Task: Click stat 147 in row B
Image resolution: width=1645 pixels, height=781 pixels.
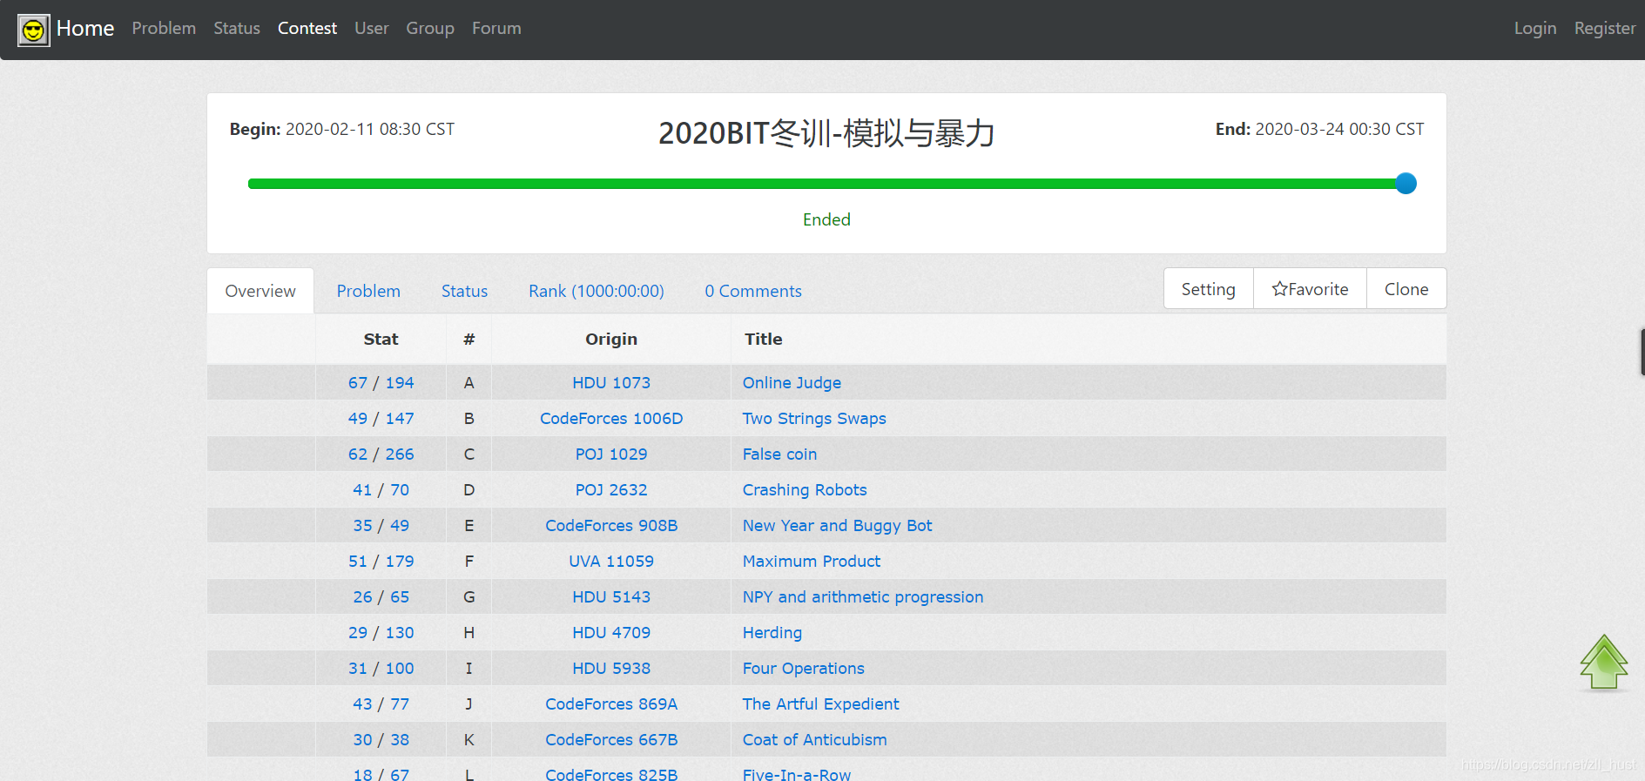Action: point(400,418)
